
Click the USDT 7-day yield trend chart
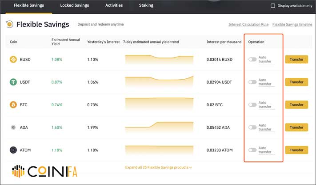159,82
